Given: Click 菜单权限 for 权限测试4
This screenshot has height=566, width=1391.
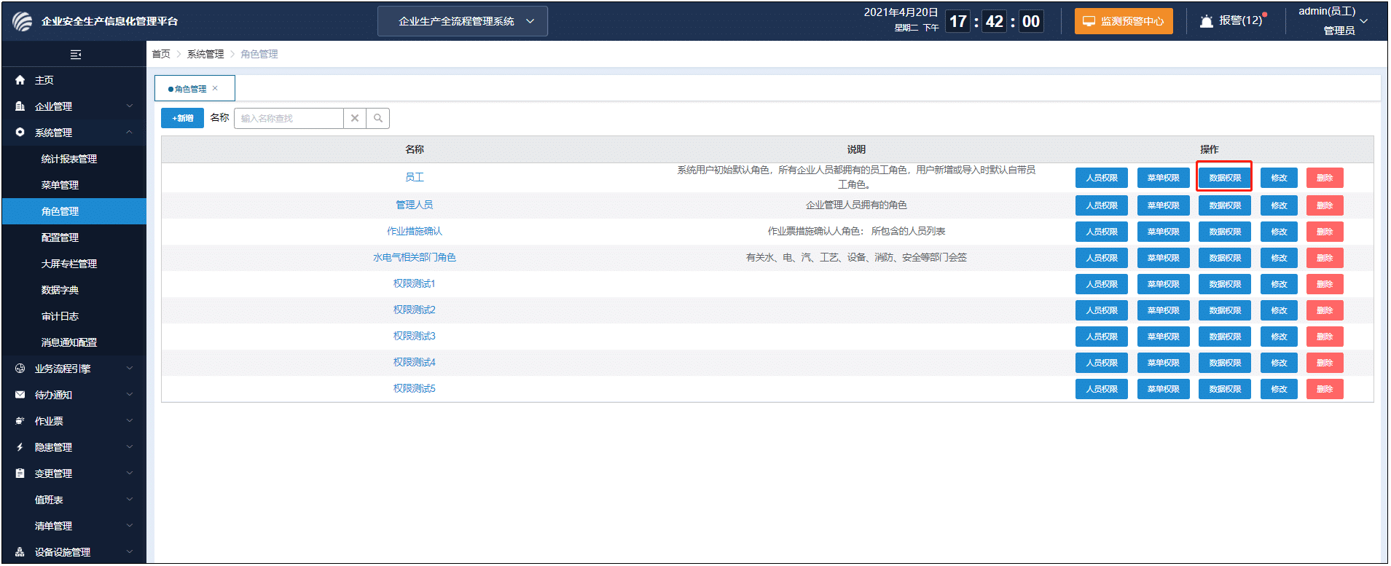Looking at the screenshot, I should coord(1164,363).
